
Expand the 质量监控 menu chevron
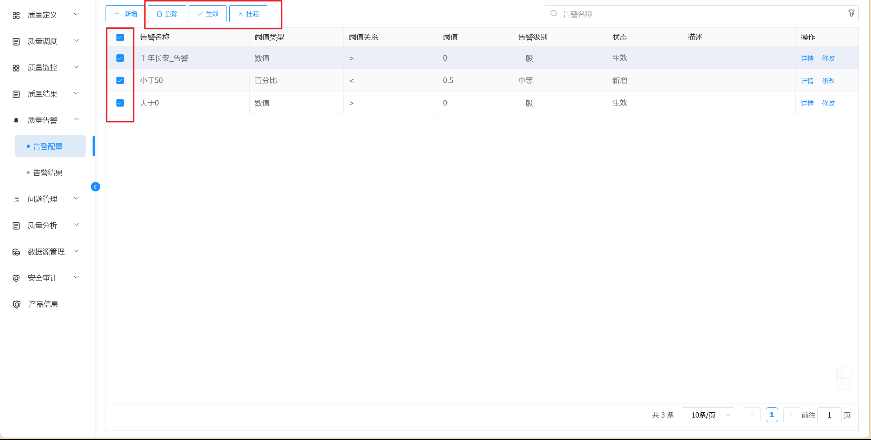point(76,67)
